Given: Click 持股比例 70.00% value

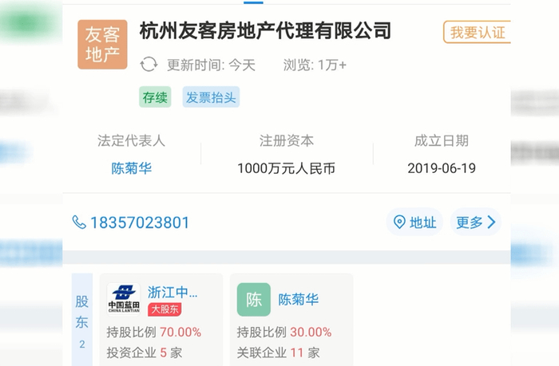Looking at the screenshot, I should pyautogui.click(x=180, y=333).
